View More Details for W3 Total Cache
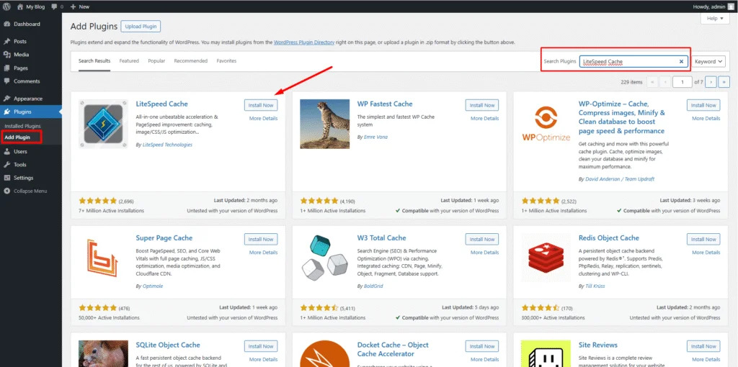Screen dimensions: 738x367 click(485, 253)
